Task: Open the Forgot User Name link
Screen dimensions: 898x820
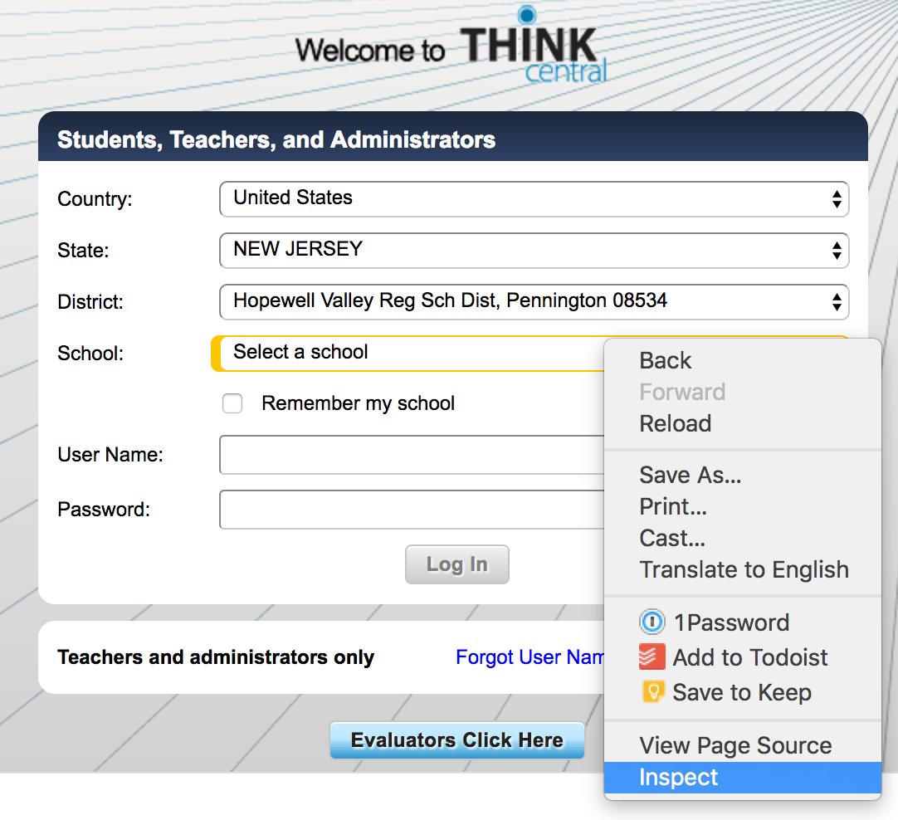Action: click(531, 656)
